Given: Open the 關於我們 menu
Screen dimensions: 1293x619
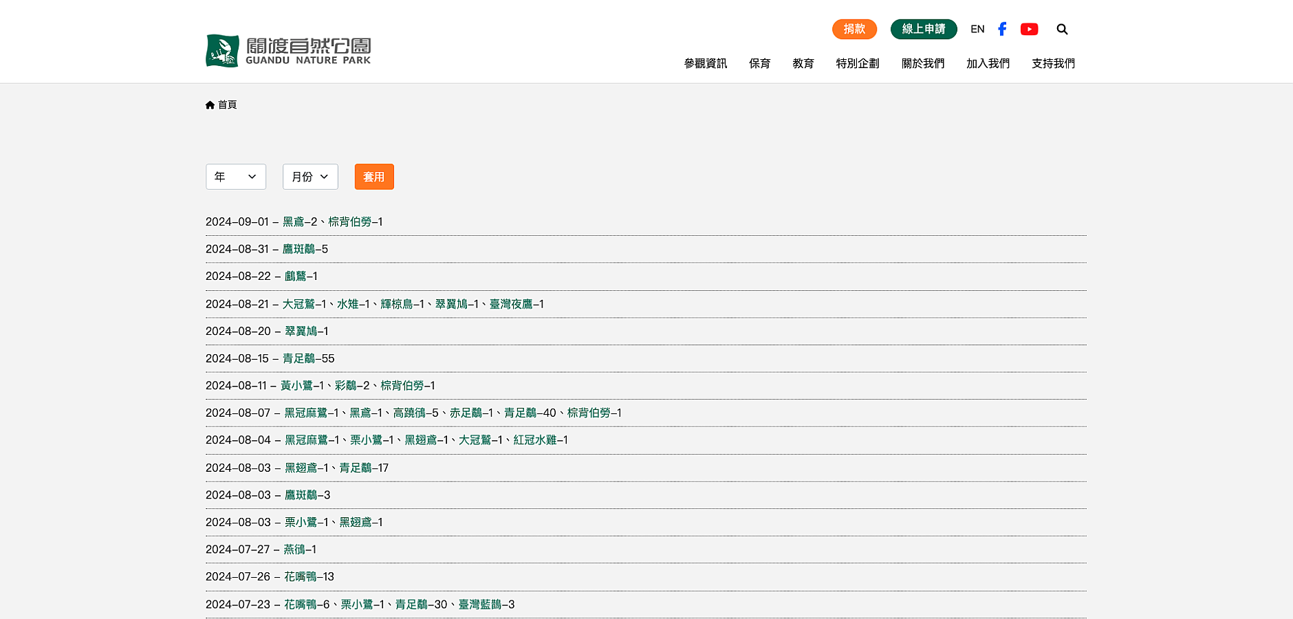Looking at the screenshot, I should coord(923,63).
